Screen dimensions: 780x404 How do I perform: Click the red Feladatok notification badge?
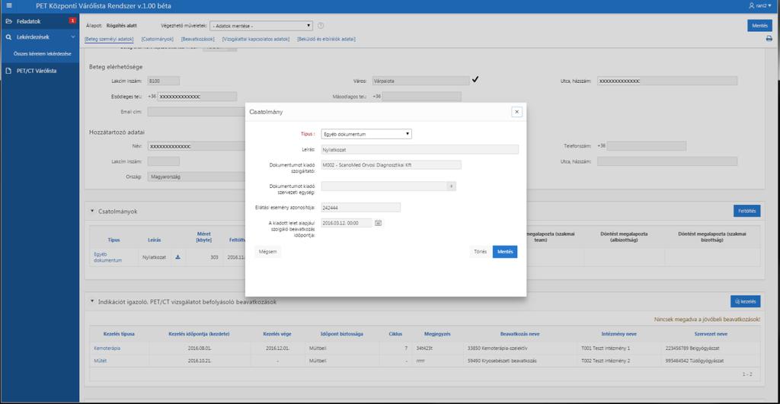pos(72,21)
